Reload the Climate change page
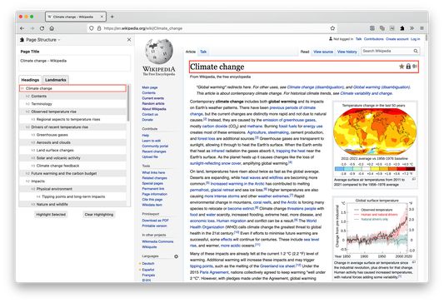This screenshot has height=303, width=444. point(42,28)
